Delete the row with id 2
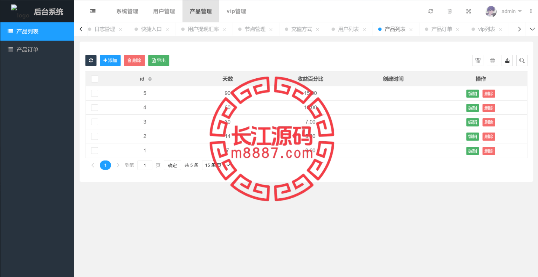The image size is (538, 277). tap(489, 137)
